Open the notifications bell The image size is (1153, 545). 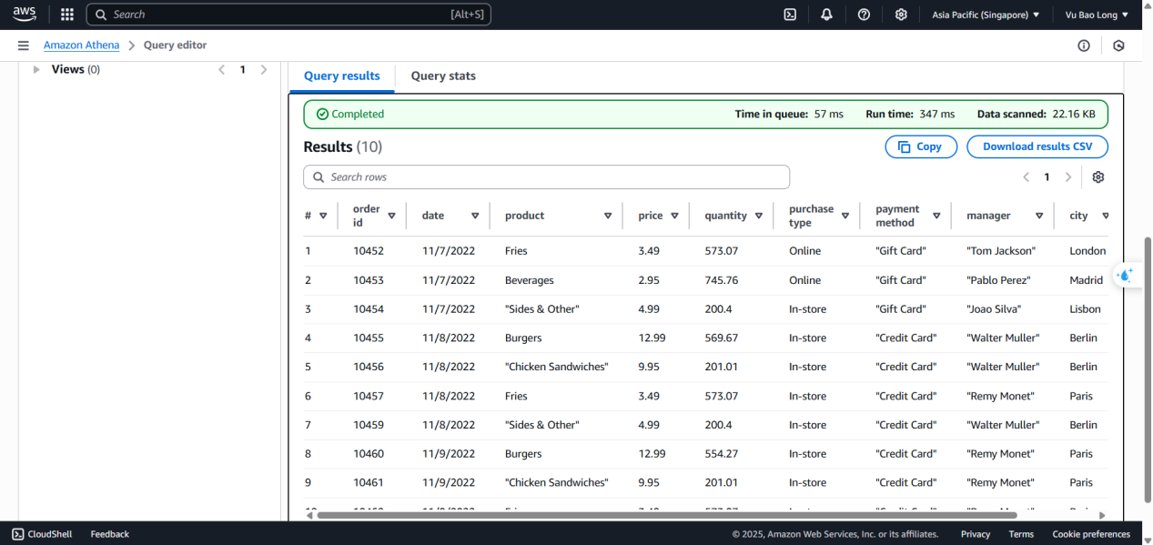tap(826, 15)
